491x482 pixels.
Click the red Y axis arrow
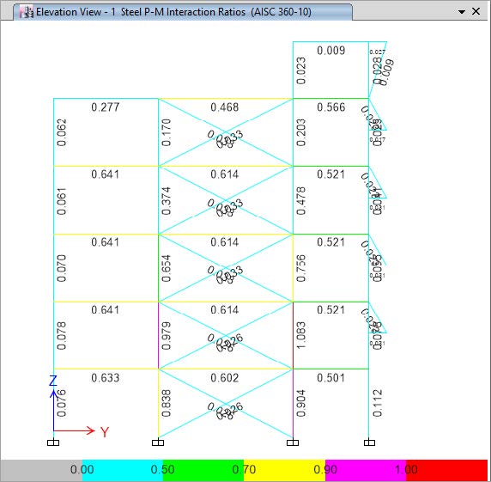(x=75, y=430)
